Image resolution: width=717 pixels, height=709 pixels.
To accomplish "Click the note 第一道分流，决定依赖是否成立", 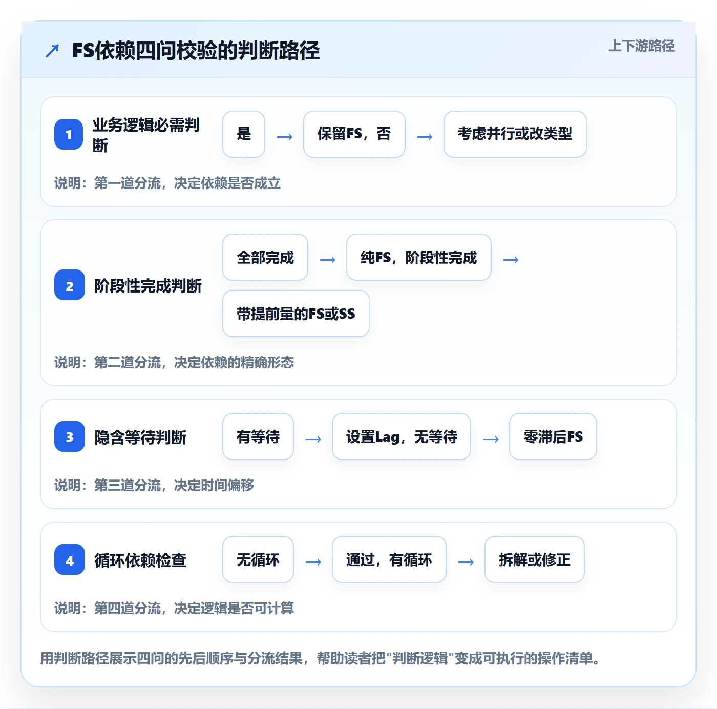I will [167, 183].
